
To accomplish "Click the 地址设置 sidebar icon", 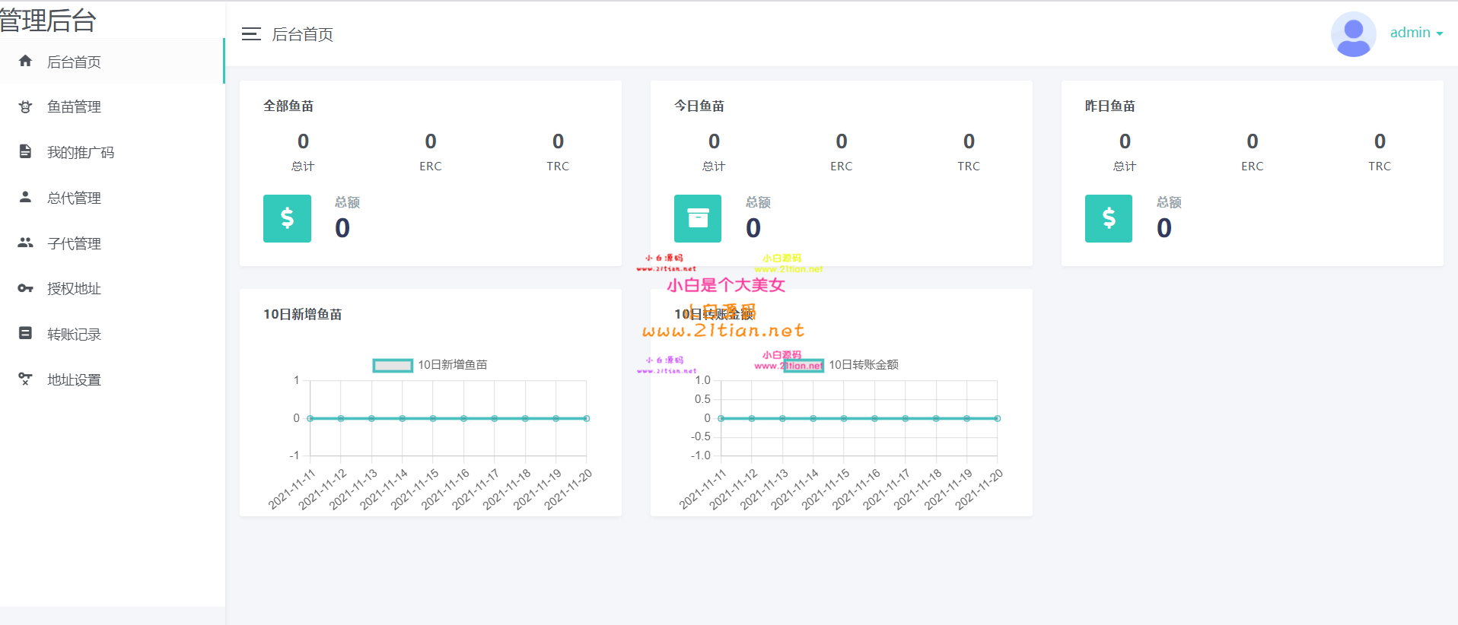I will tap(25, 379).
